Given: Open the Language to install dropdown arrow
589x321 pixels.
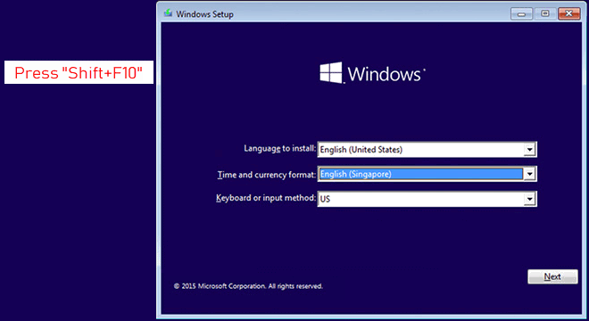Looking at the screenshot, I should coord(529,150).
